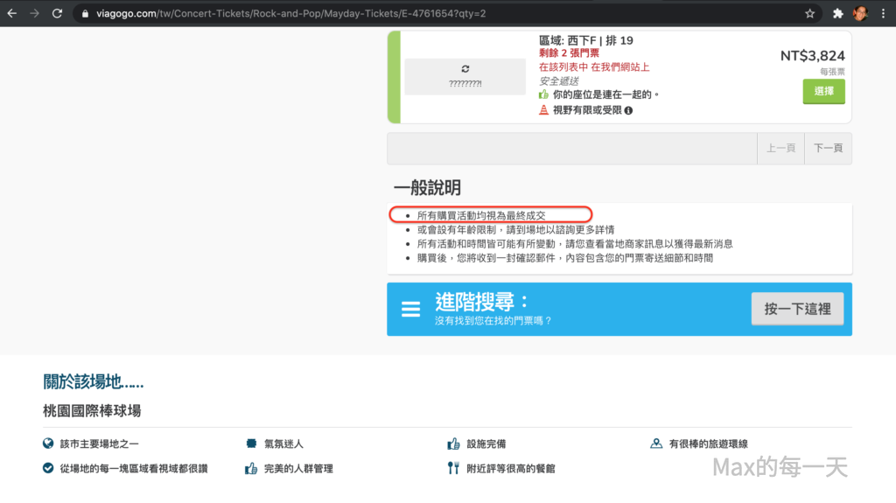Screen dimensions: 896x503
Task: Reload the viagogo page
Action: (x=57, y=14)
